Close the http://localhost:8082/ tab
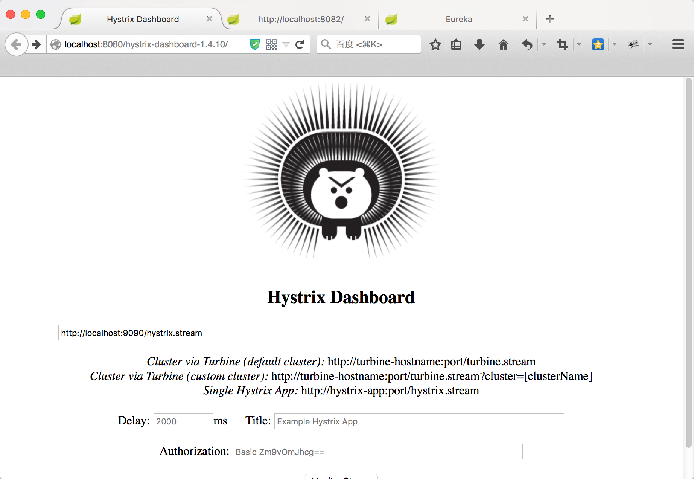Viewport: 694px width, 479px height. click(367, 19)
